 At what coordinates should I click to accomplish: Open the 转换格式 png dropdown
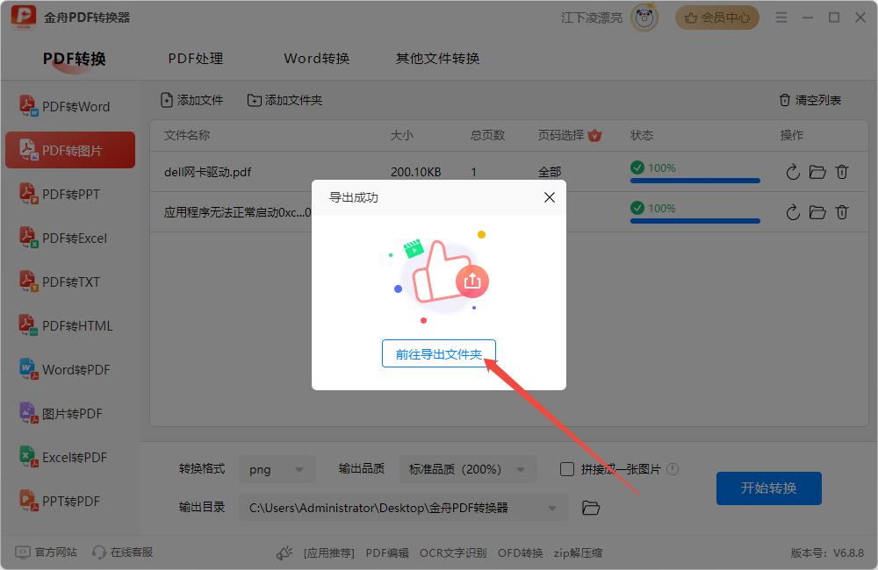click(277, 469)
